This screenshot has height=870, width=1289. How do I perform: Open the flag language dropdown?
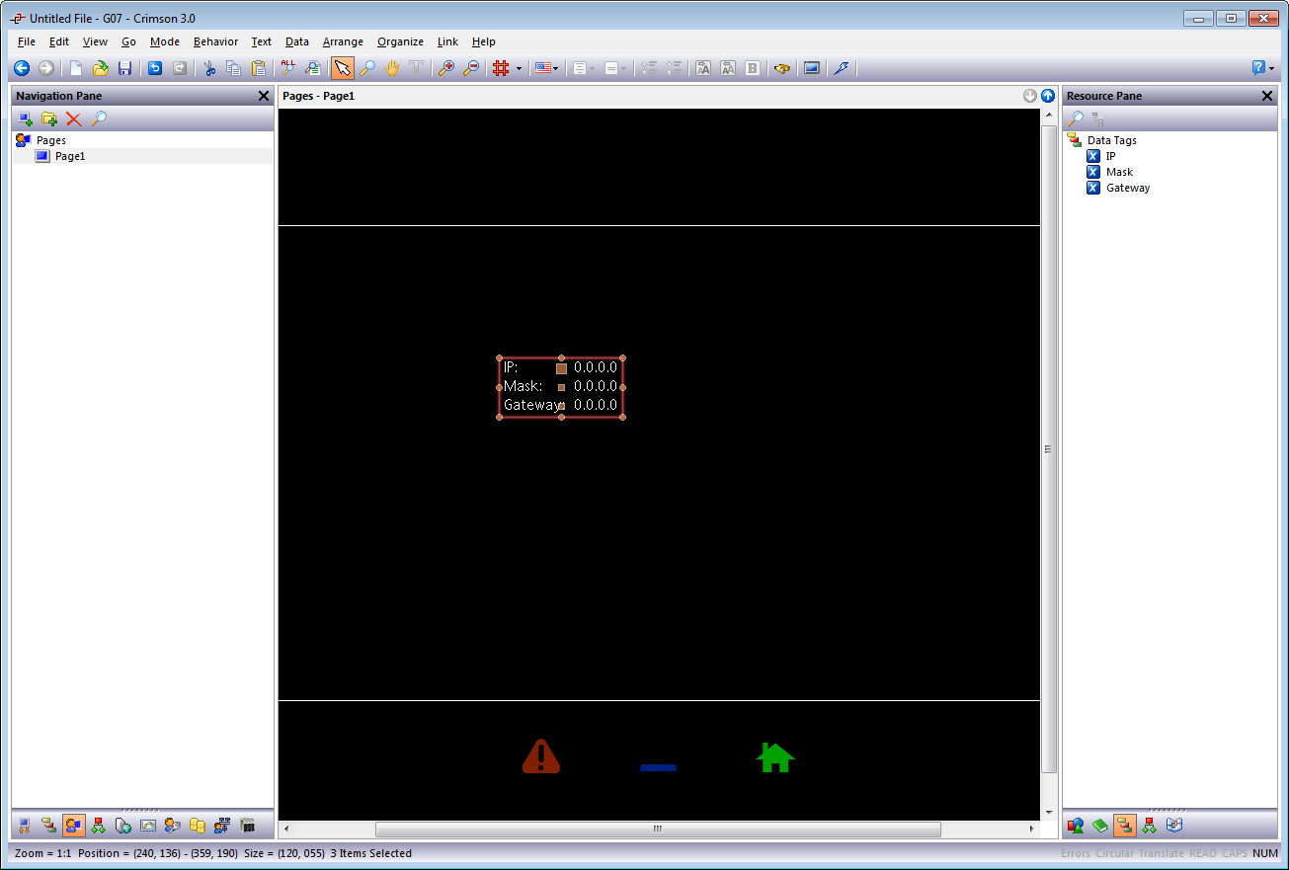pyautogui.click(x=546, y=68)
